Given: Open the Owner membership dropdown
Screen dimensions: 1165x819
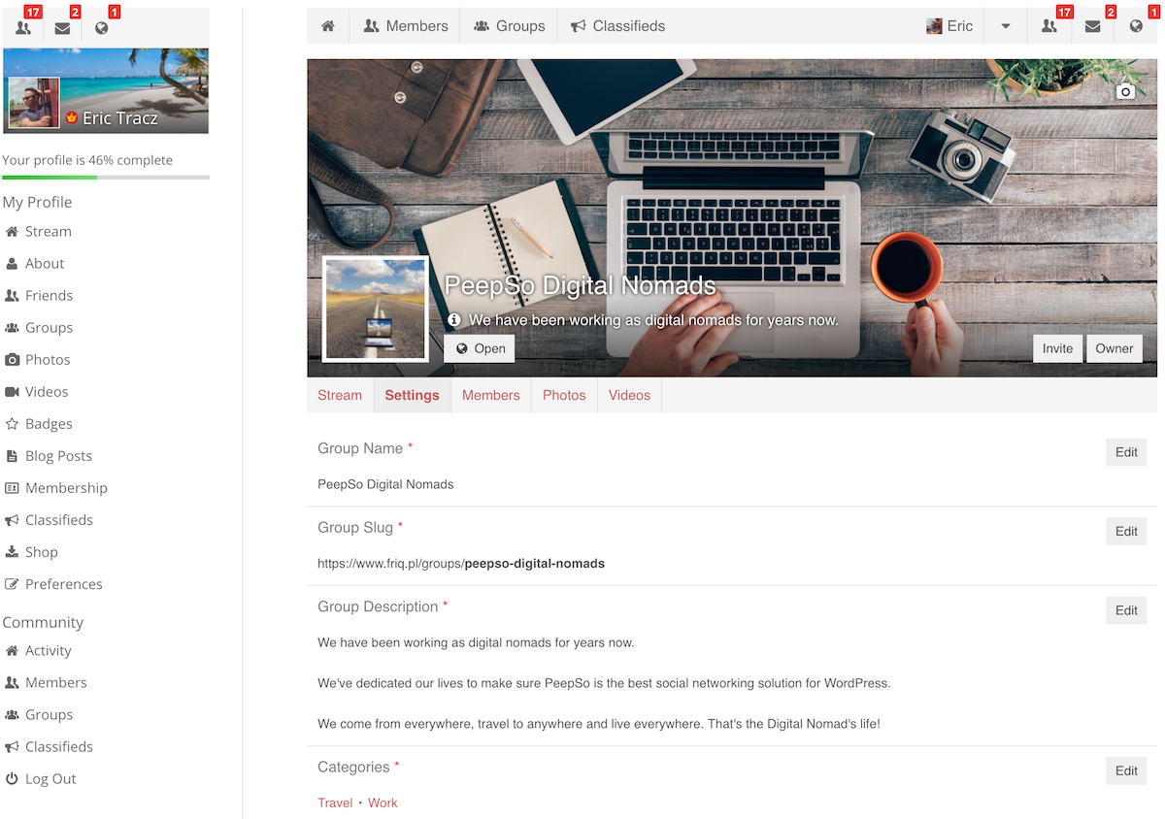Looking at the screenshot, I should coord(1114,348).
